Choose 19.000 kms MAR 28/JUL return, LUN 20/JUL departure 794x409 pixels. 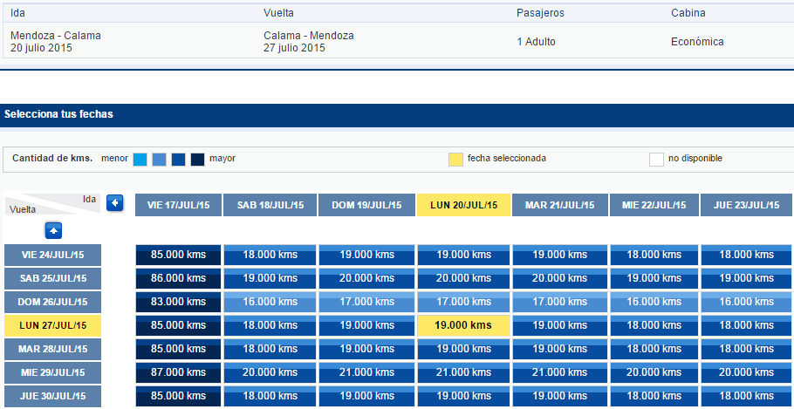463,350
